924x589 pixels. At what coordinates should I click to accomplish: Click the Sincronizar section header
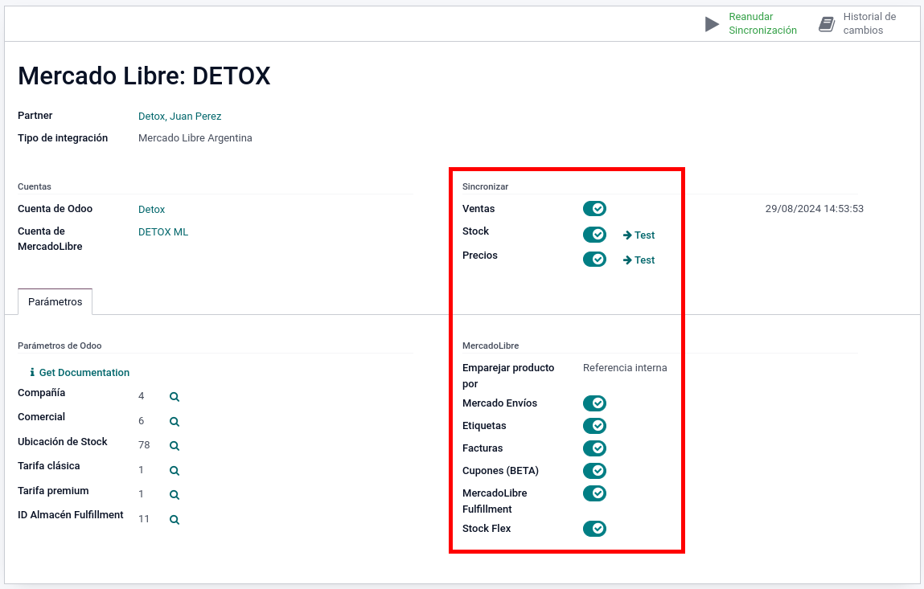[x=485, y=186]
